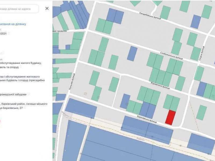Select the blue parcel north of Кандибівська вулиця label
This screenshot has width=215, height=161.
coord(115,16)
